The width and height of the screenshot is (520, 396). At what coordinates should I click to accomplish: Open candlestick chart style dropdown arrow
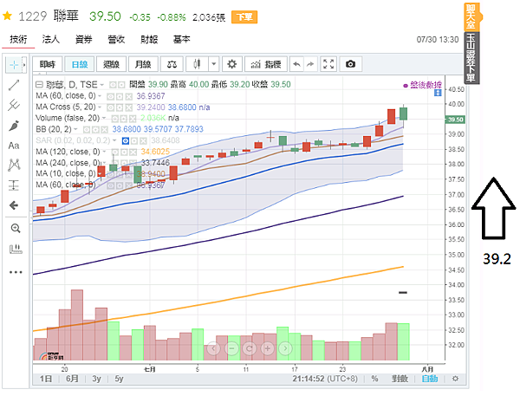[x=214, y=64]
